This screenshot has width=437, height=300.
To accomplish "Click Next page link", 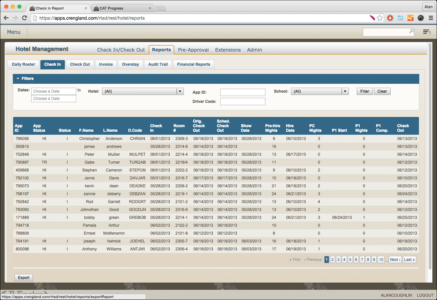I will (395, 260).
